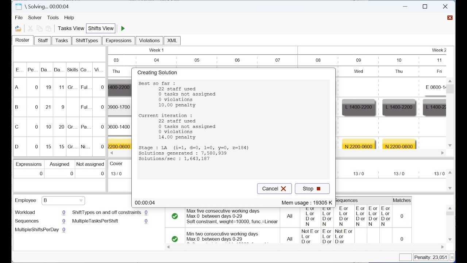The height and width of the screenshot is (263, 467).
Task: Click the MultipleShiftsPerDay count link
Action: tap(63, 230)
